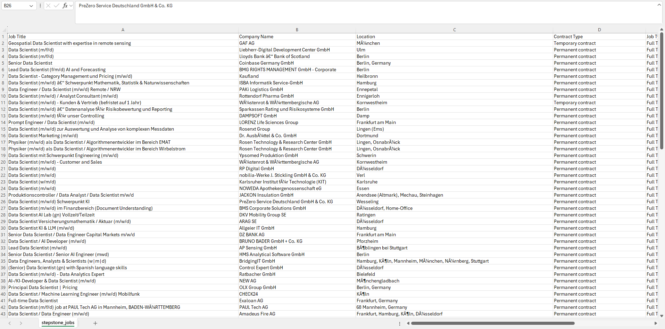Select the Wesseling location cell
The width and height of the screenshot is (665, 329).
click(454, 201)
